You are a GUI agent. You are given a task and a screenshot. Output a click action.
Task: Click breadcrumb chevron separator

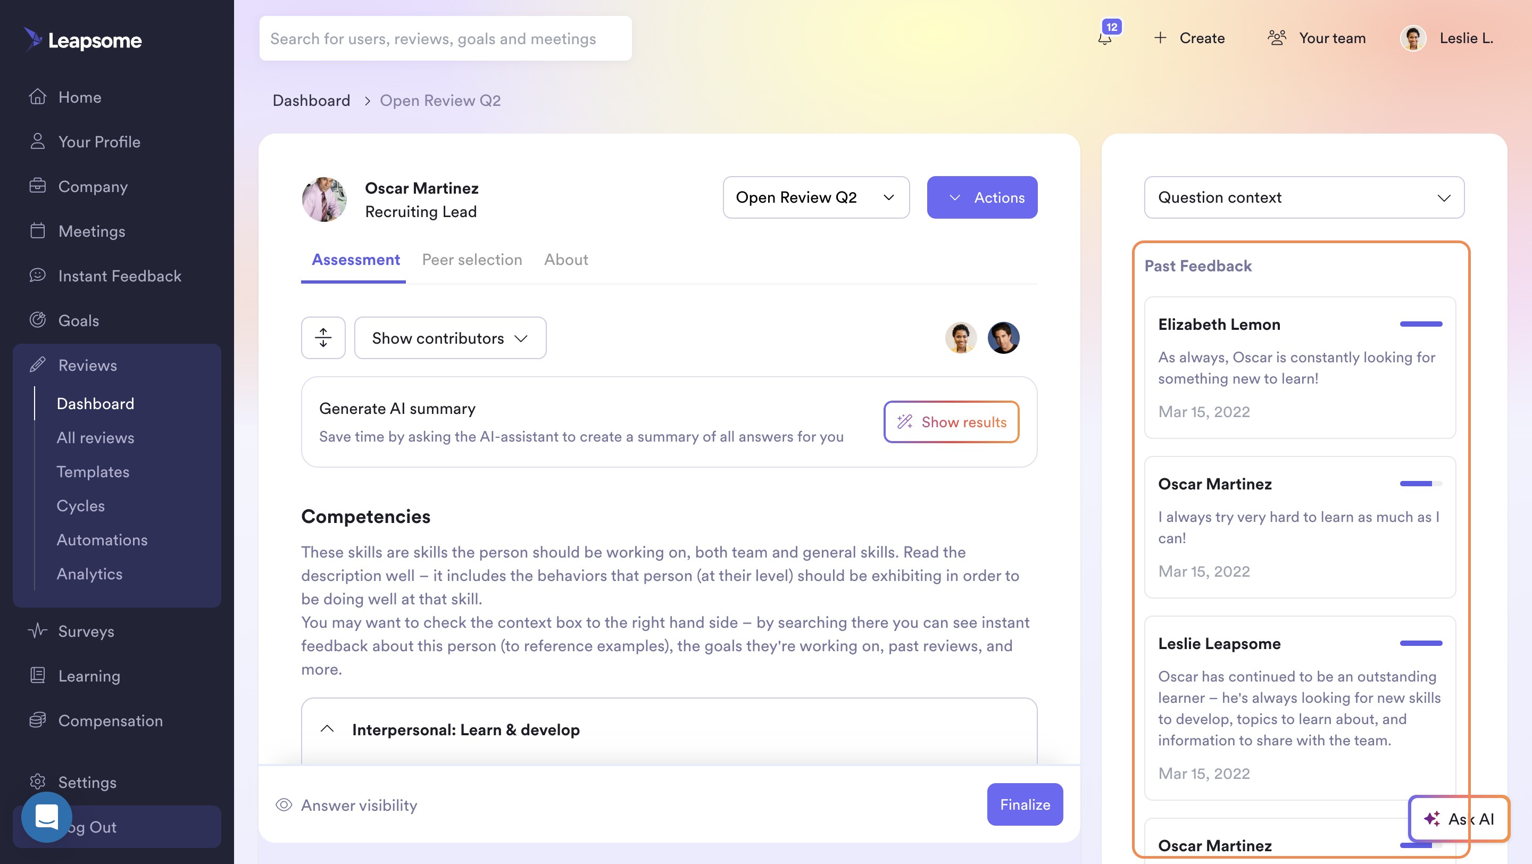pyautogui.click(x=367, y=101)
